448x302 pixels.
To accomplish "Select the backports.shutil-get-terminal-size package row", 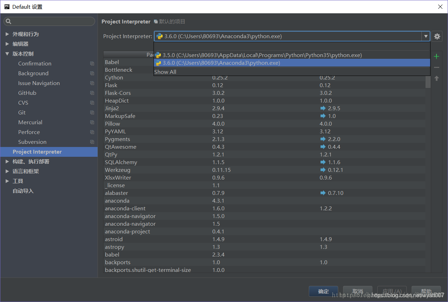I will (264, 270).
